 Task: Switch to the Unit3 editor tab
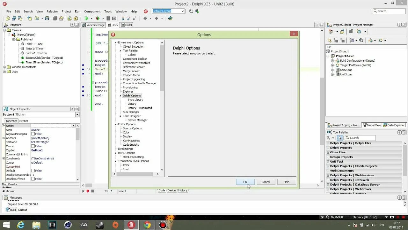click(x=127, y=25)
